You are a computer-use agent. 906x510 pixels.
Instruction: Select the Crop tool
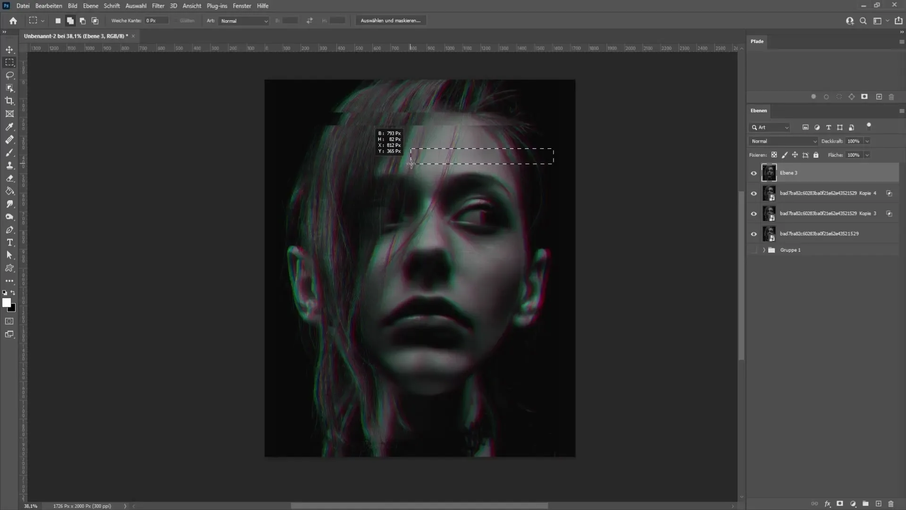[x=9, y=101]
